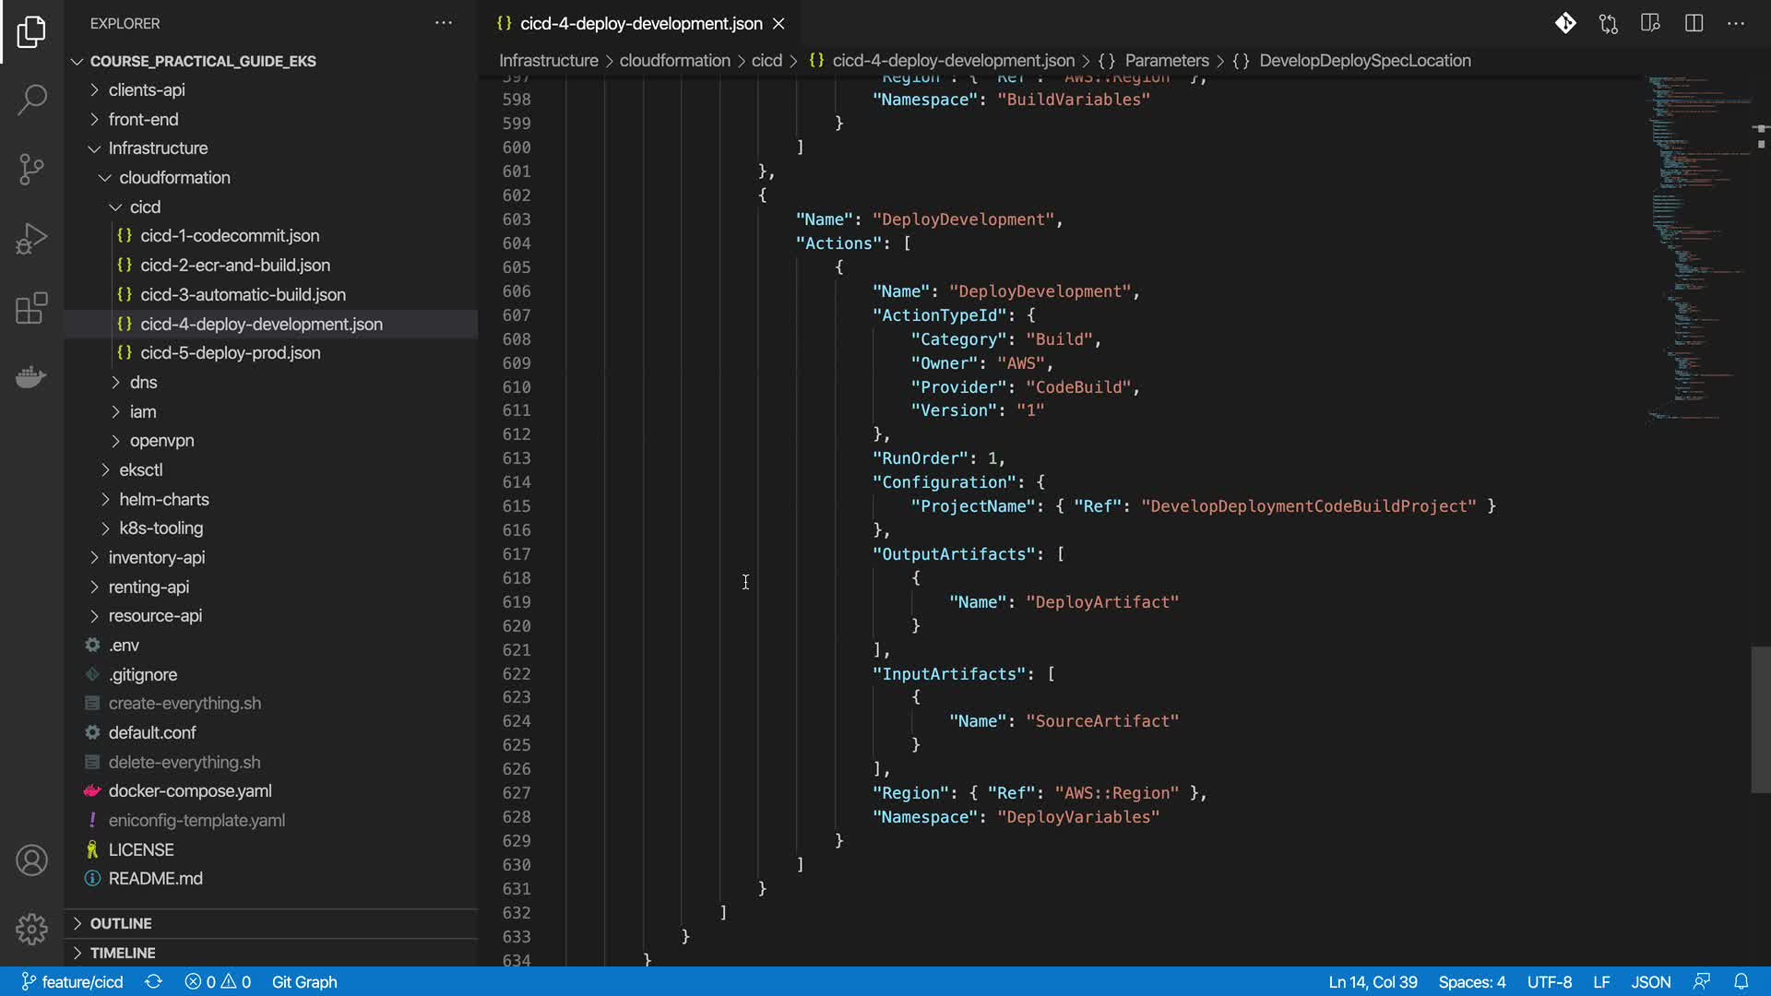Open Run and Debug view
1771x996 pixels.
[x=31, y=239]
